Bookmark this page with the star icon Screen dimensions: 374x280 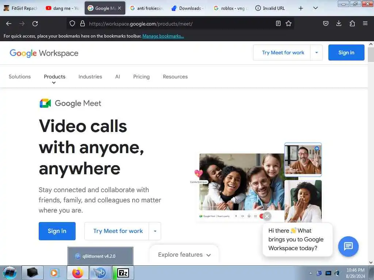coord(289,23)
